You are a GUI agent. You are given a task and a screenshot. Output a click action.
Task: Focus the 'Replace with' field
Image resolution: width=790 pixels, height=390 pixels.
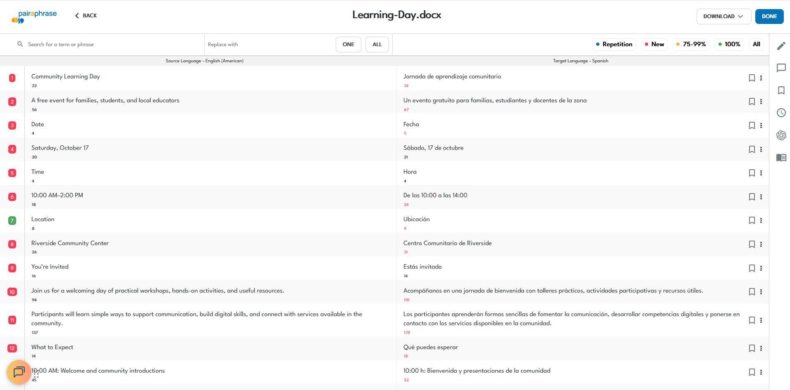coord(270,45)
